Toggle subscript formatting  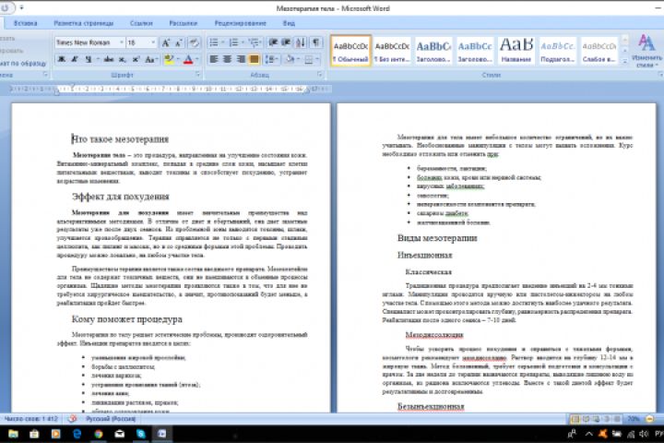click(123, 59)
